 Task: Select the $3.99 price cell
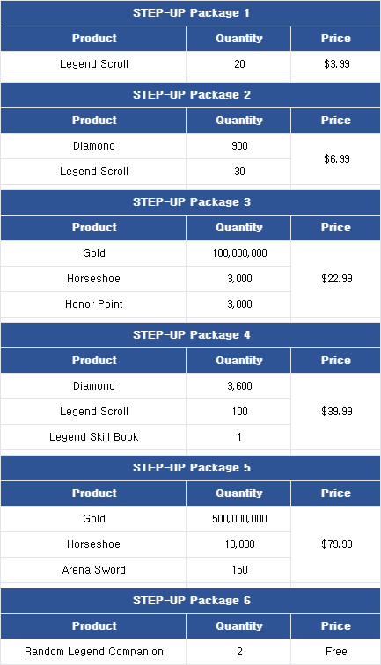335,64
